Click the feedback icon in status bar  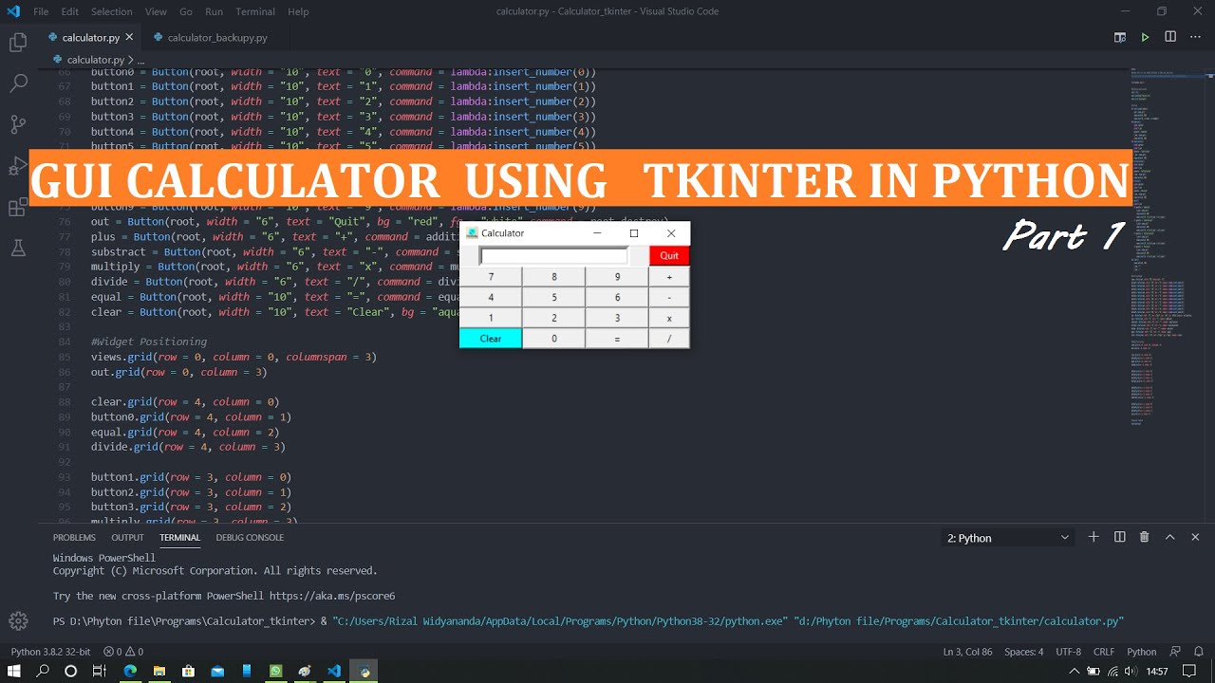point(1175,652)
